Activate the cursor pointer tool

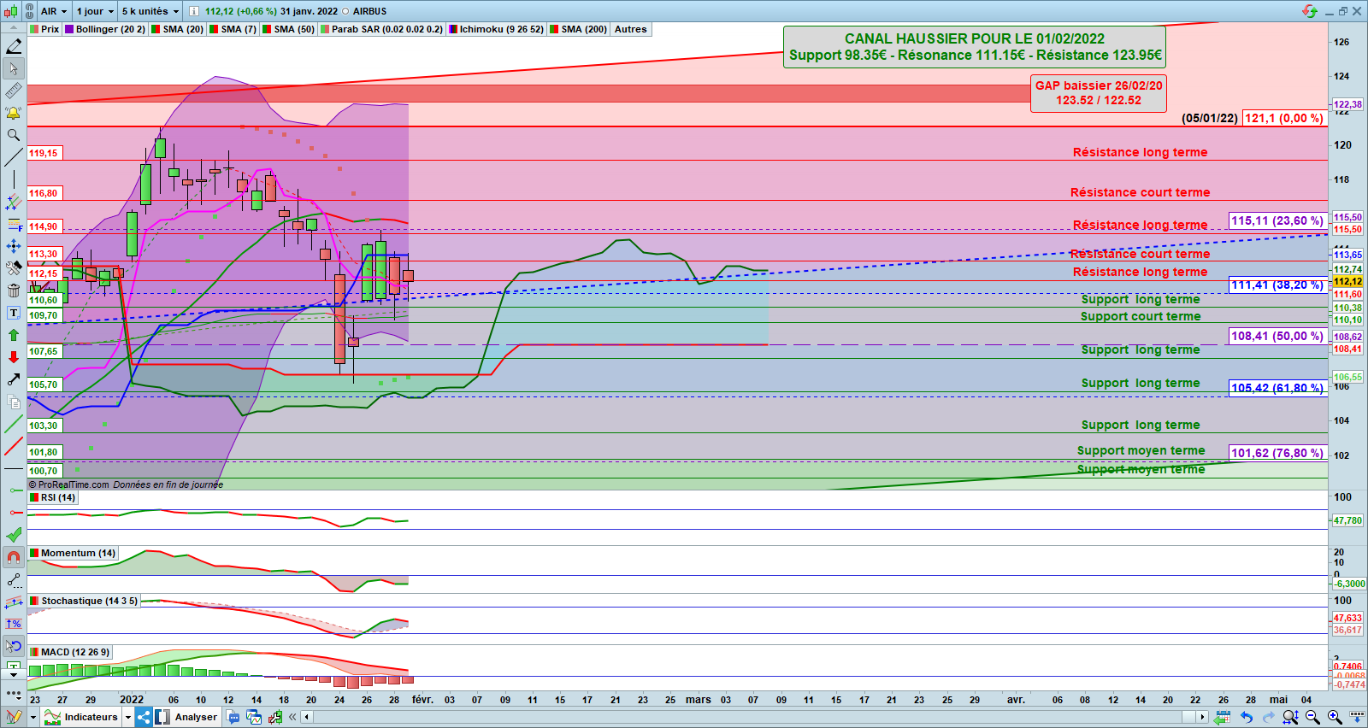pos(14,68)
